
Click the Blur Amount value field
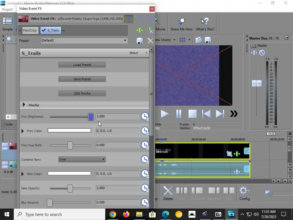pyautogui.click(x=118, y=202)
